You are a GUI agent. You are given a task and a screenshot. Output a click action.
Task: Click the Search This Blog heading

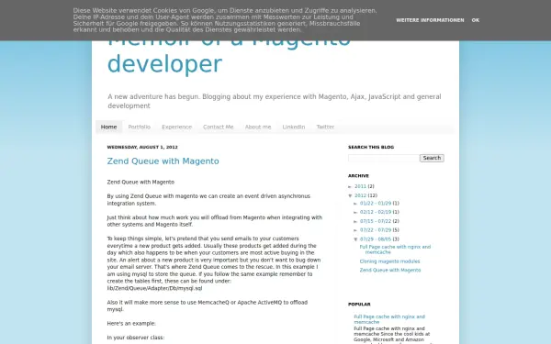(371, 147)
